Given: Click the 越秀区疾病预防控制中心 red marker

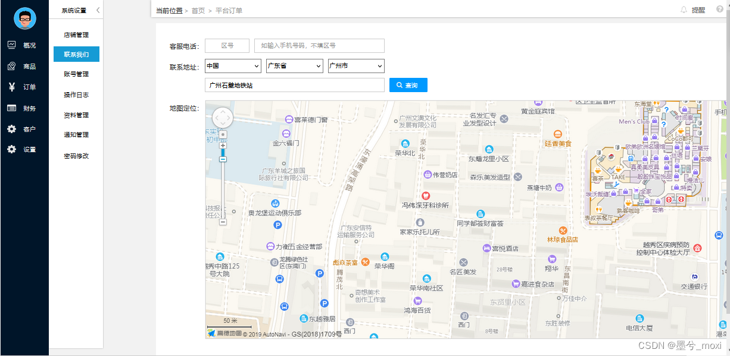Looking at the screenshot, I should (697, 248).
